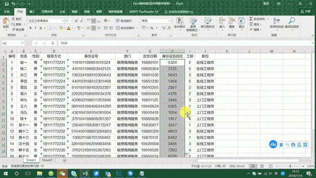Switch to the Insert ribbon tab
Screen dimensions: 316x178
32,12
